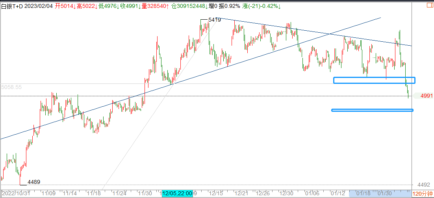Screen dimensions: 434x198
Task: Click the 5058.55 horizontal line label
Action: click(x=11, y=87)
